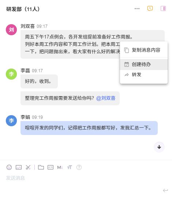Open the folder file attachment icon

pyautogui.click(x=41, y=167)
